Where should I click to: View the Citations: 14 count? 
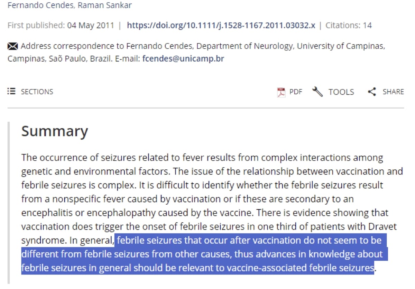pyautogui.click(x=349, y=25)
